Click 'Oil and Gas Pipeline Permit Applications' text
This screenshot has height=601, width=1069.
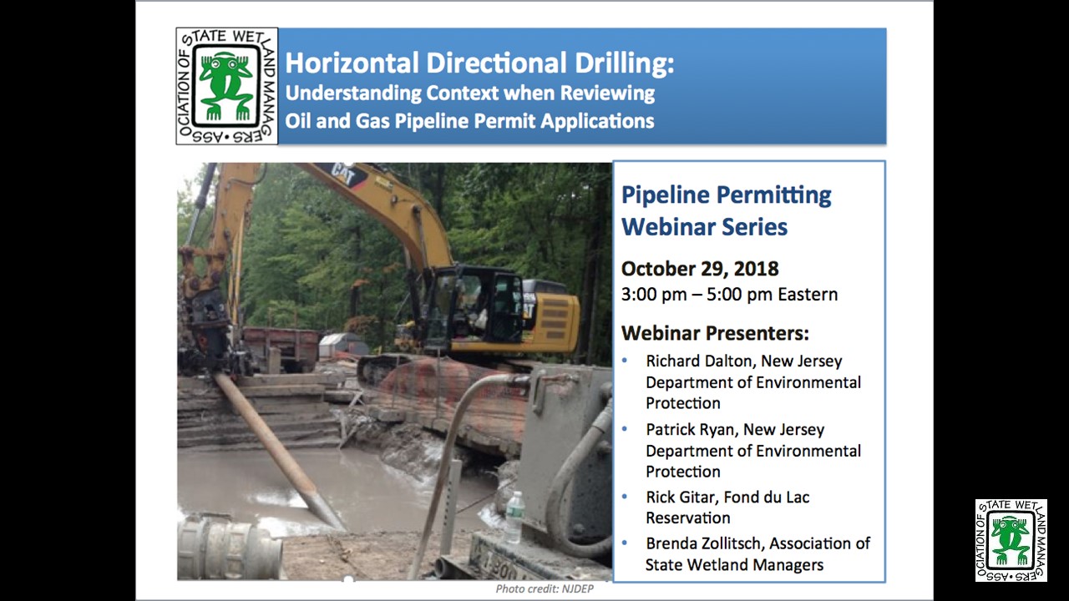coord(469,121)
